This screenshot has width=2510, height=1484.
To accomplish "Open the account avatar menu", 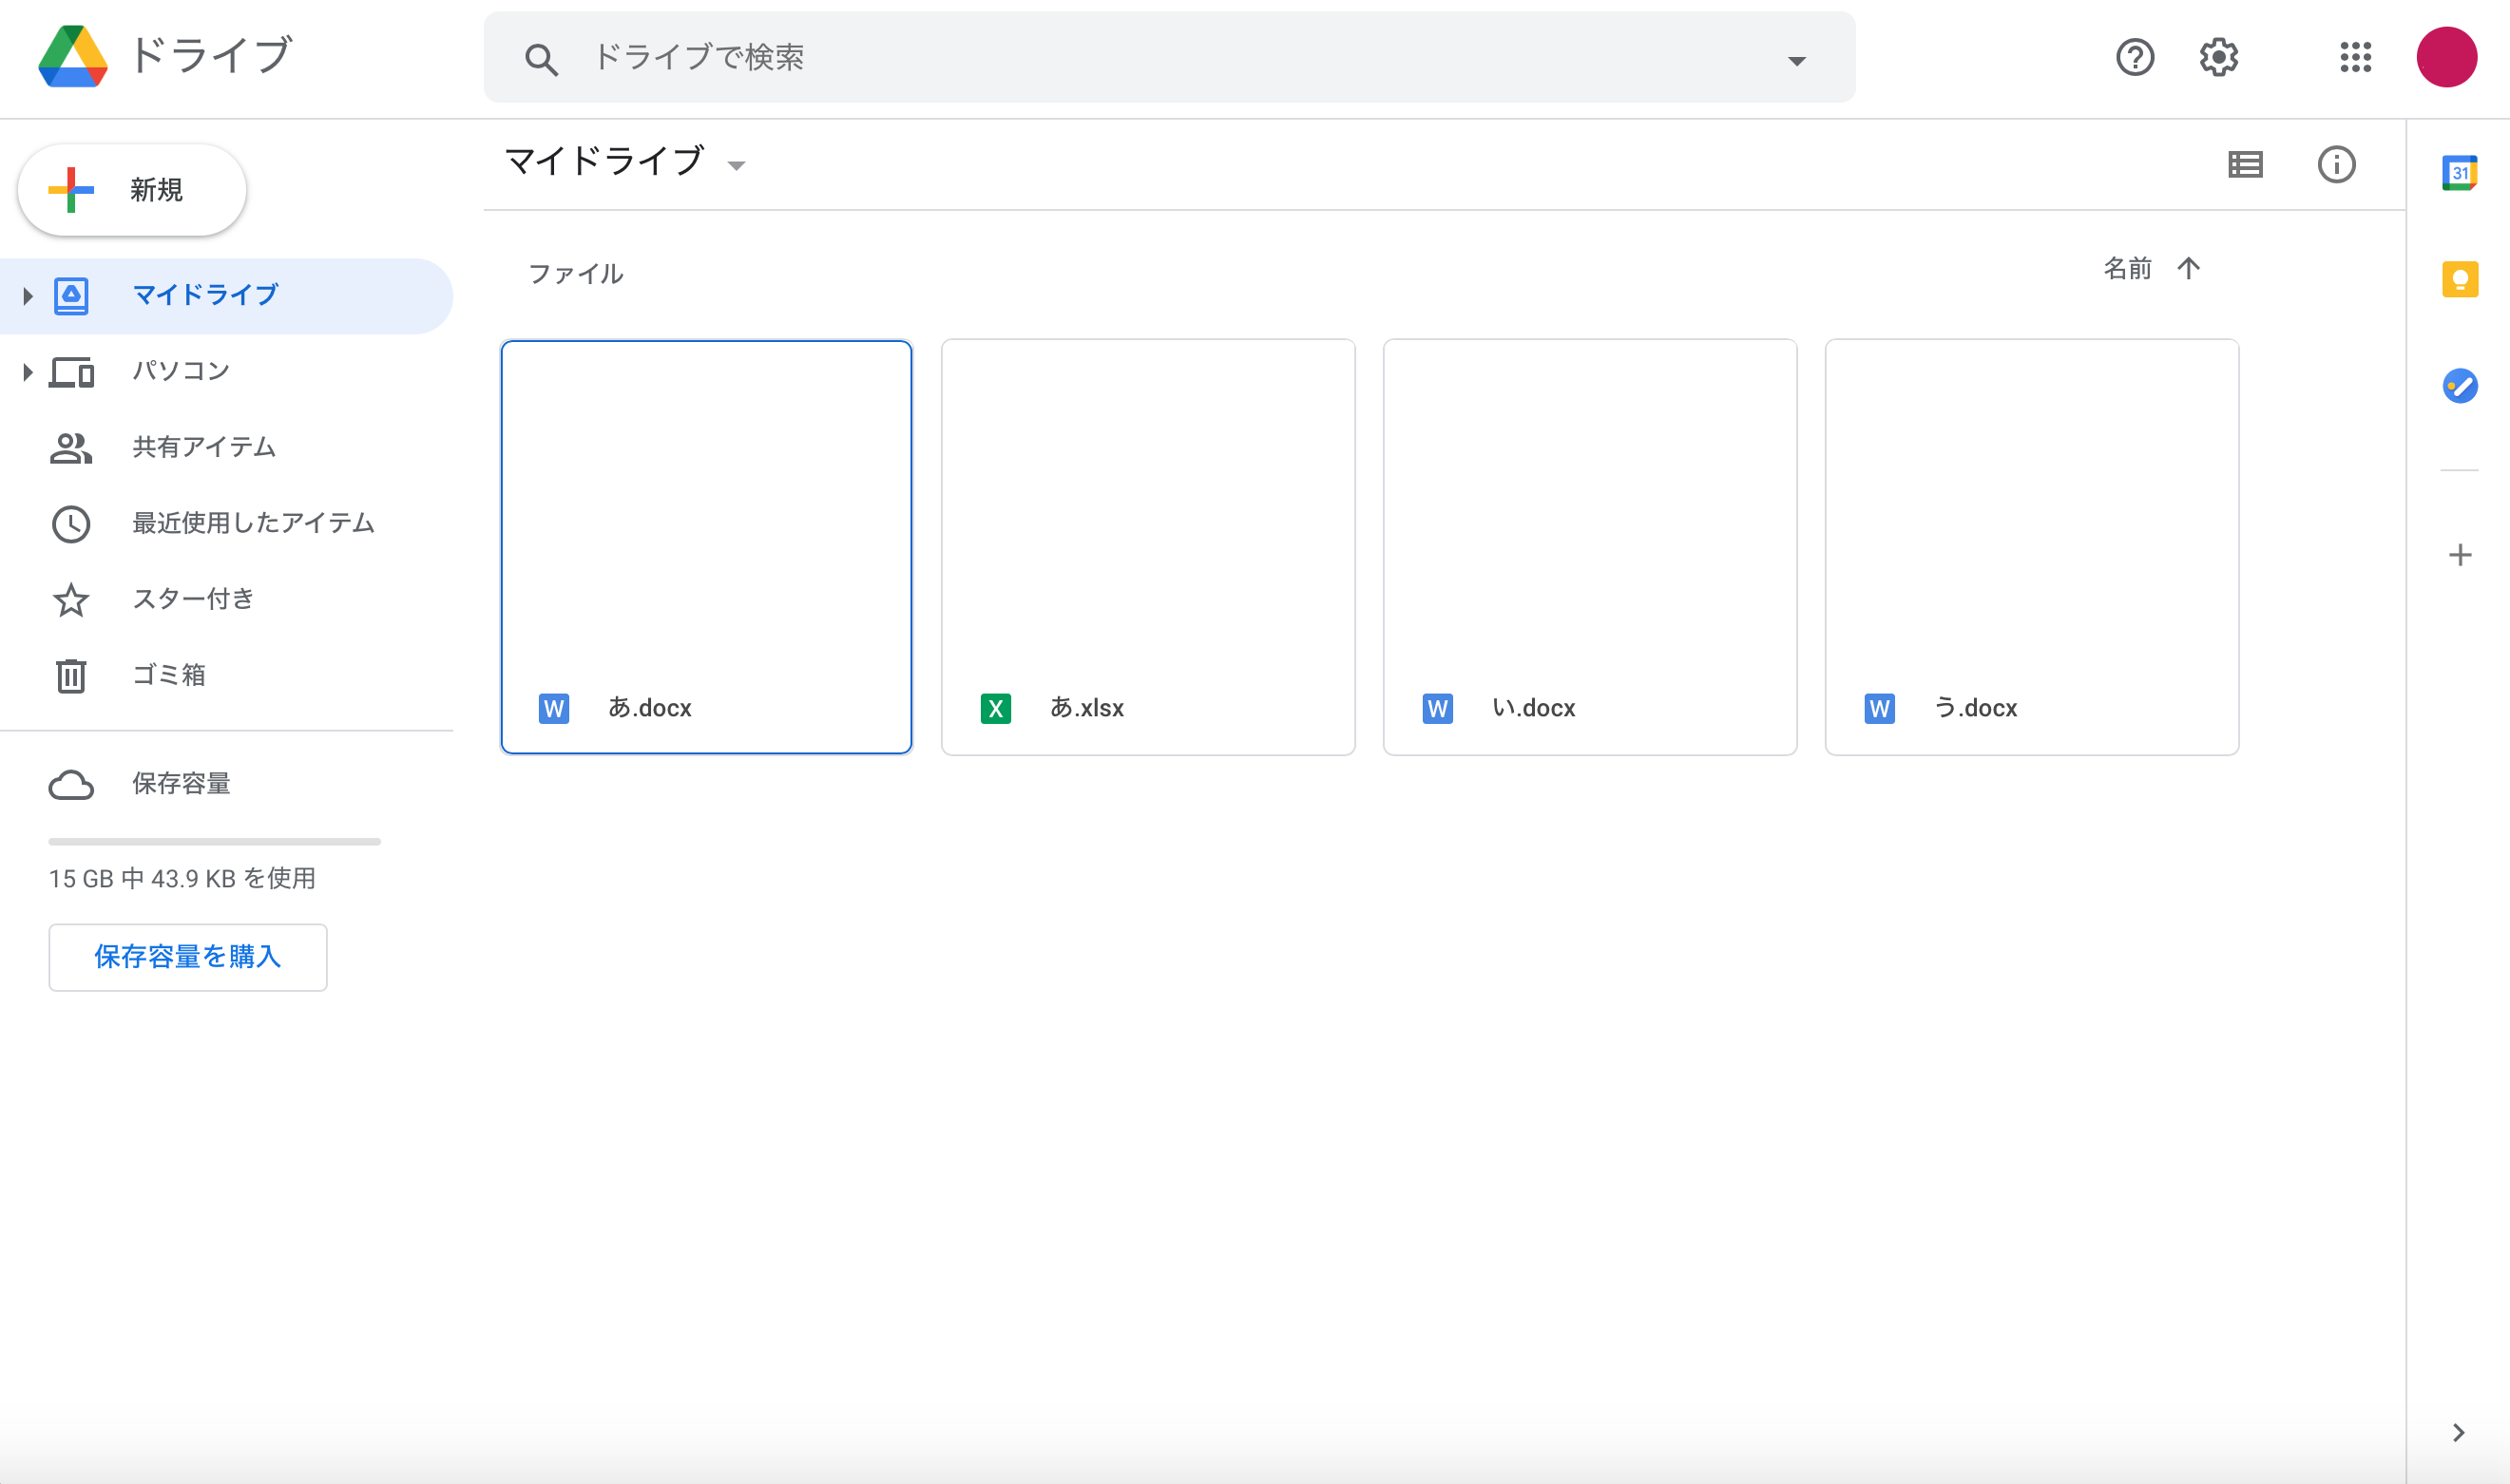I will pos(2447,57).
